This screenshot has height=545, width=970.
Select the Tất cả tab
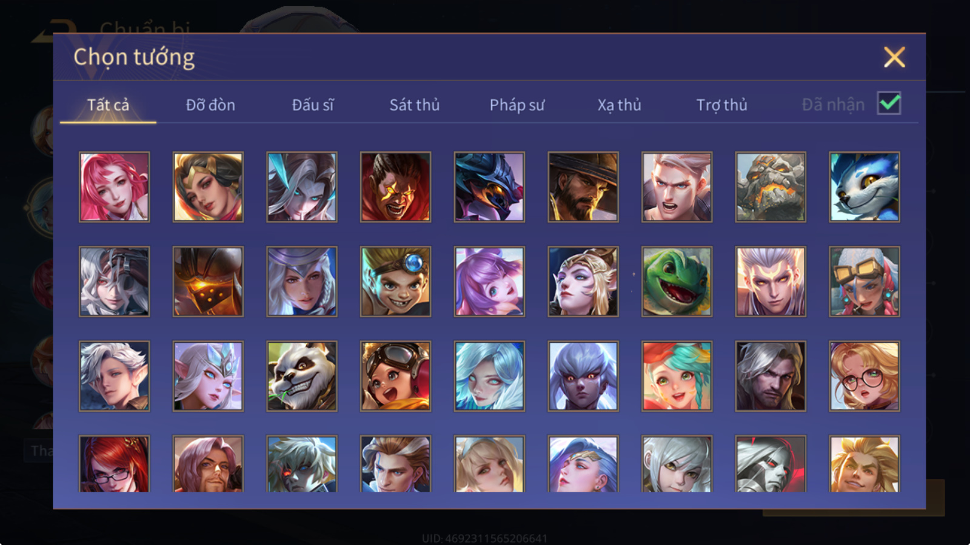point(108,105)
